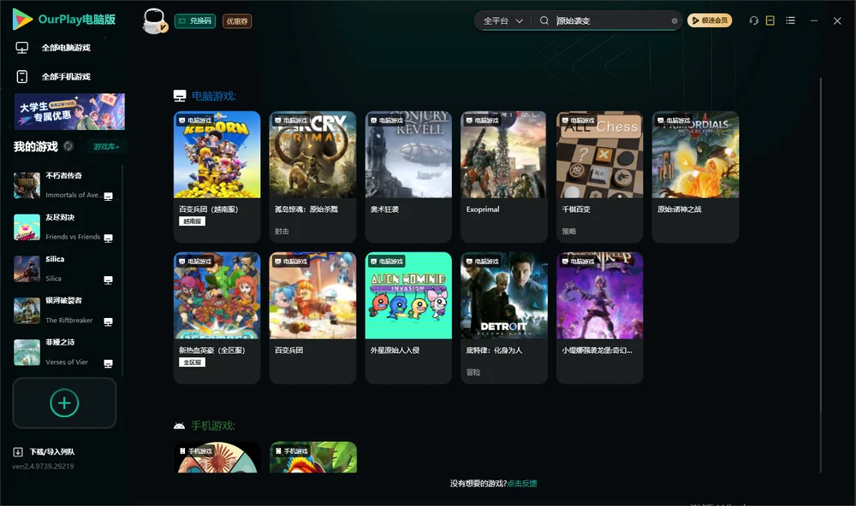Open the main menu list icon
The image size is (856, 506).
click(x=790, y=21)
